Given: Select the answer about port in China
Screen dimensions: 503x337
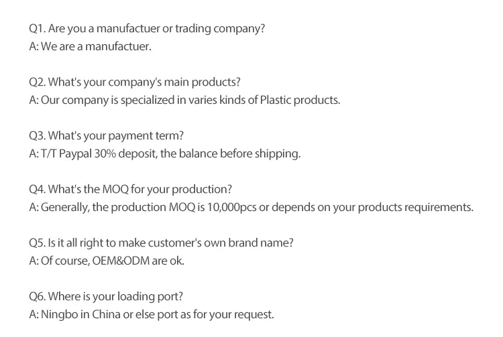Looking at the screenshot, I should [x=152, y=315].
